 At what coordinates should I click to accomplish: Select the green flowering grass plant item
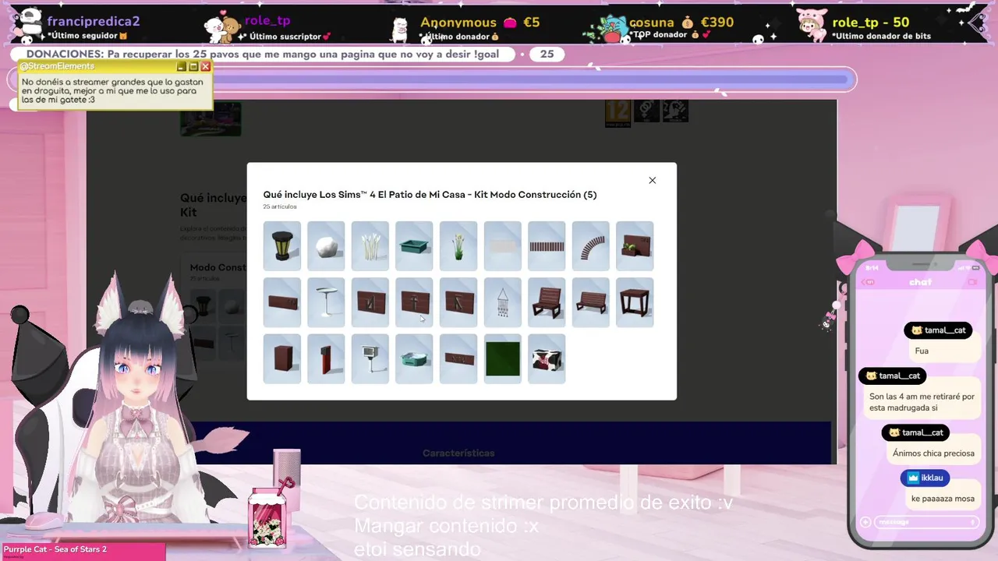point(458,246)
